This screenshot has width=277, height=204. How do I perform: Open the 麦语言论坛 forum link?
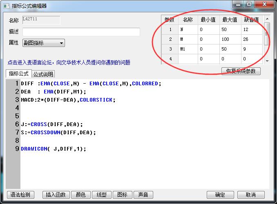69,62
